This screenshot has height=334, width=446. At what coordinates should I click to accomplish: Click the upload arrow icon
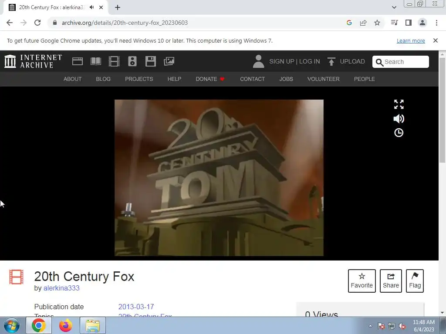pyautogui.click(x=331, y=61)
